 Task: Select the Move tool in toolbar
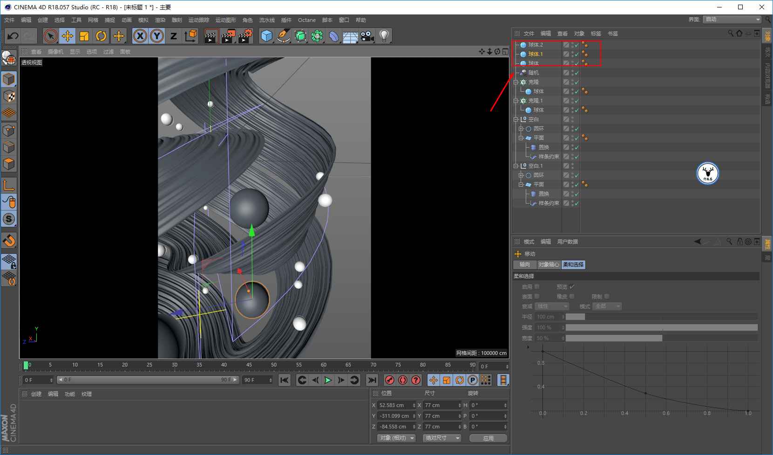(x=68, y=36)
